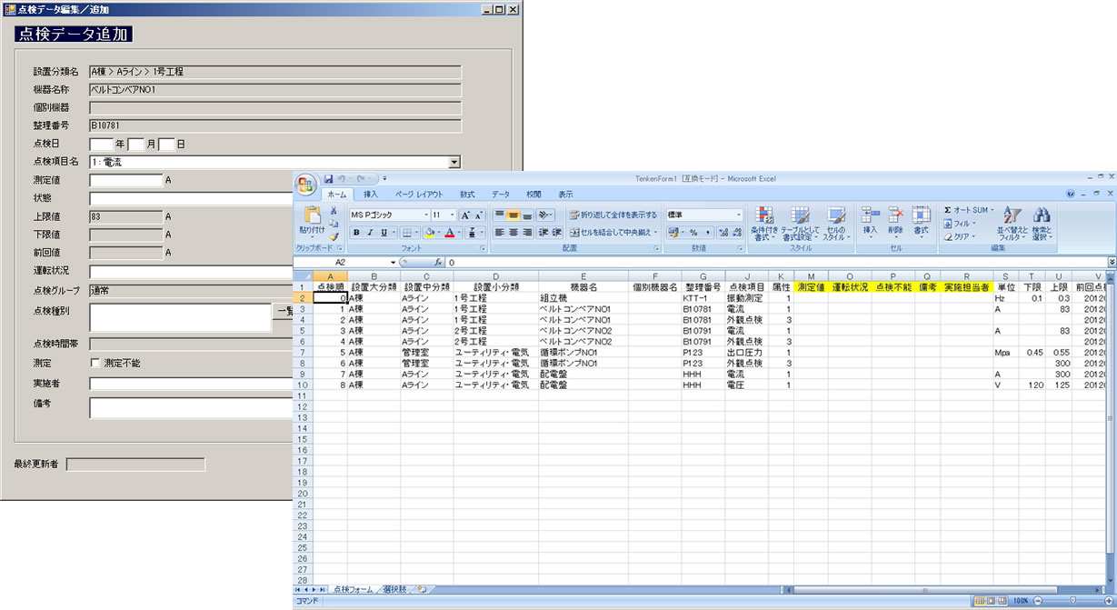Click the Delete cells (削除) icon

tap(895, 216)
